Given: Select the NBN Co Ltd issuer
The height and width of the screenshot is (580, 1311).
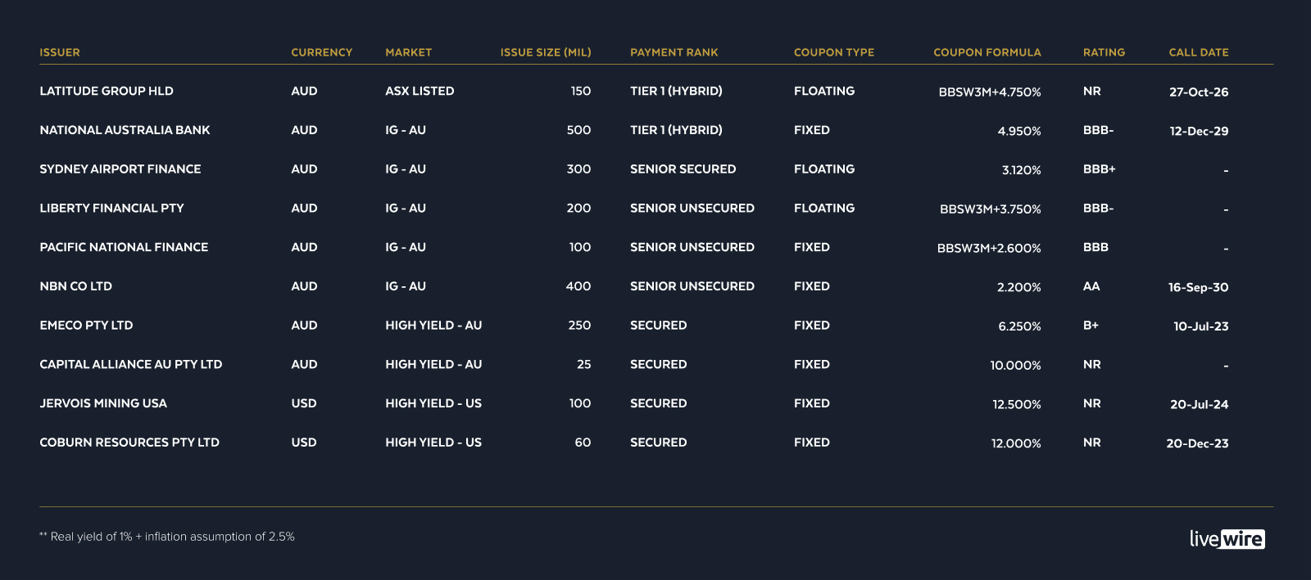Looking at the screenshot, I should tap(75, 286).
